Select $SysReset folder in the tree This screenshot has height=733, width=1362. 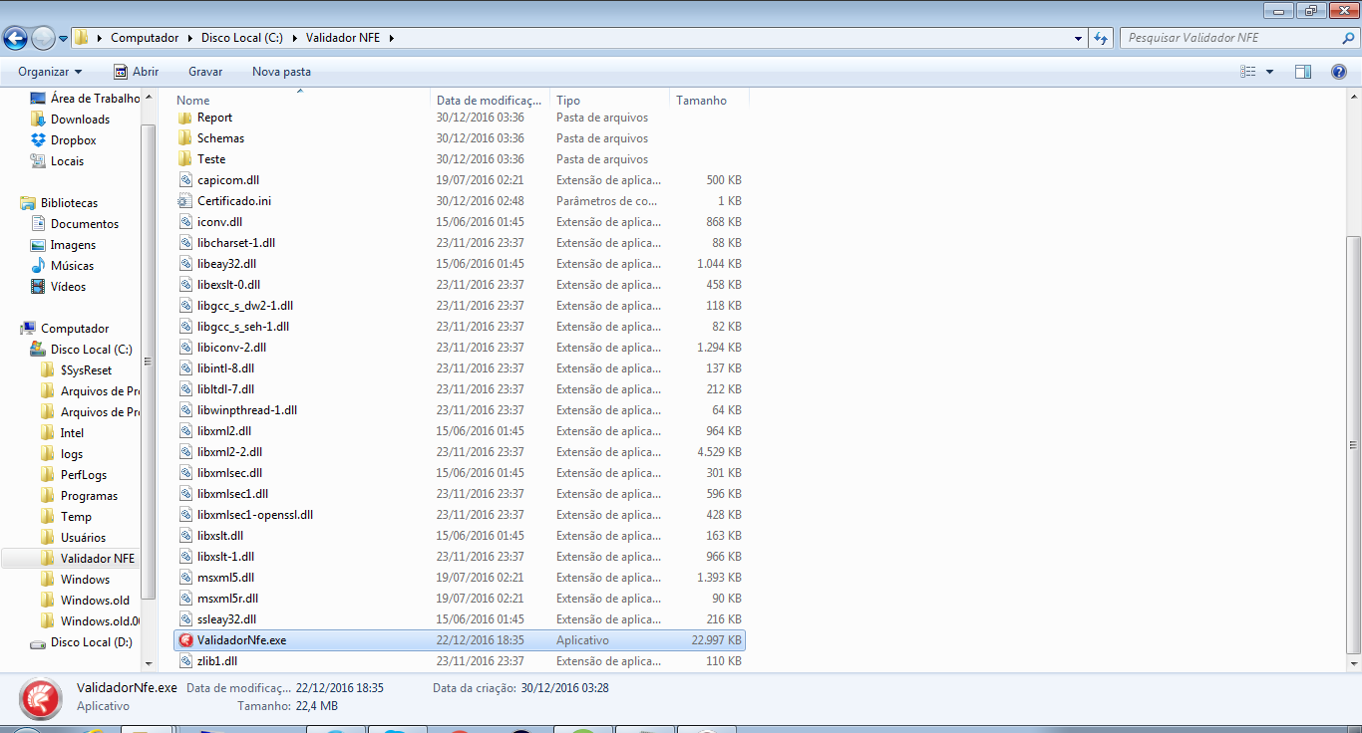click(86, 370)
